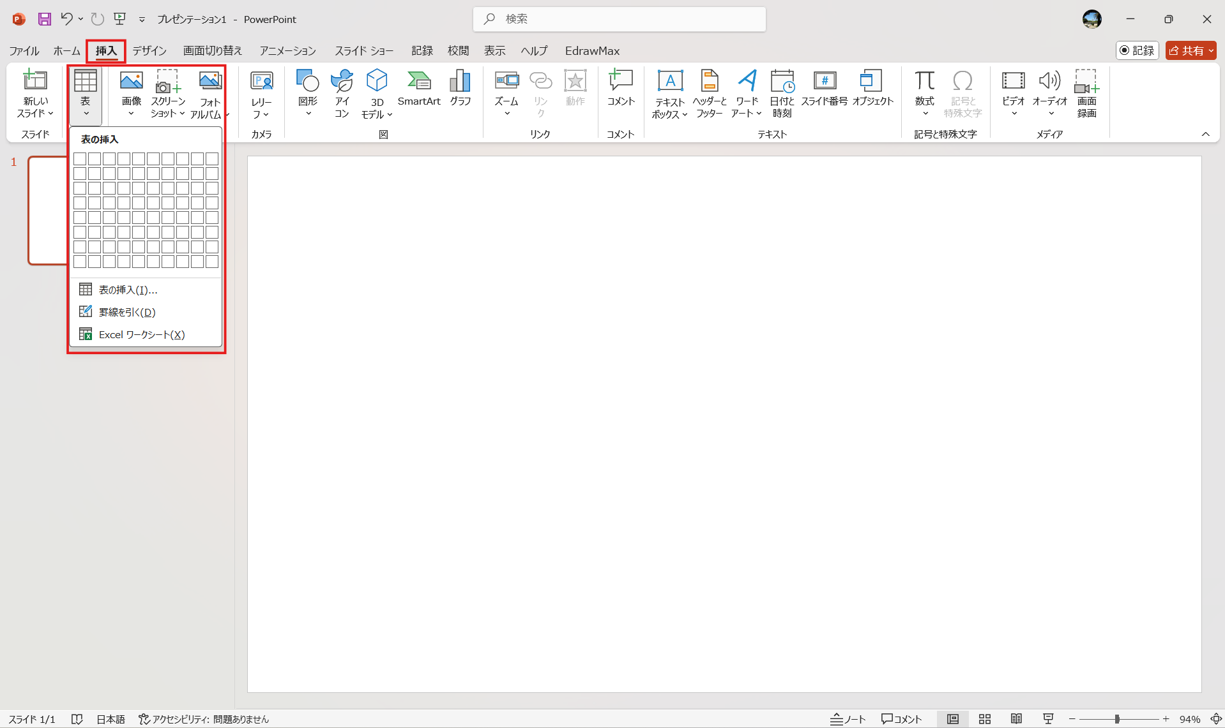Click the SmartArt icon in ribbon
Screen dimensions: 1225x728
click(418, 88)
